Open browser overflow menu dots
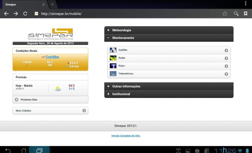 click(x=246, y=4)
